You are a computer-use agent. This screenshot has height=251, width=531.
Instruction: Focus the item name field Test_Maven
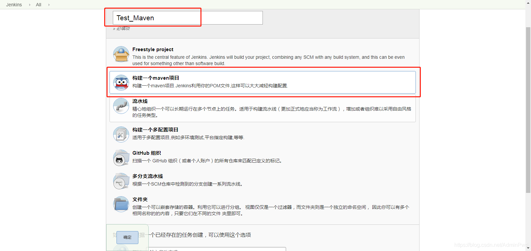click(x=188, y=18)
